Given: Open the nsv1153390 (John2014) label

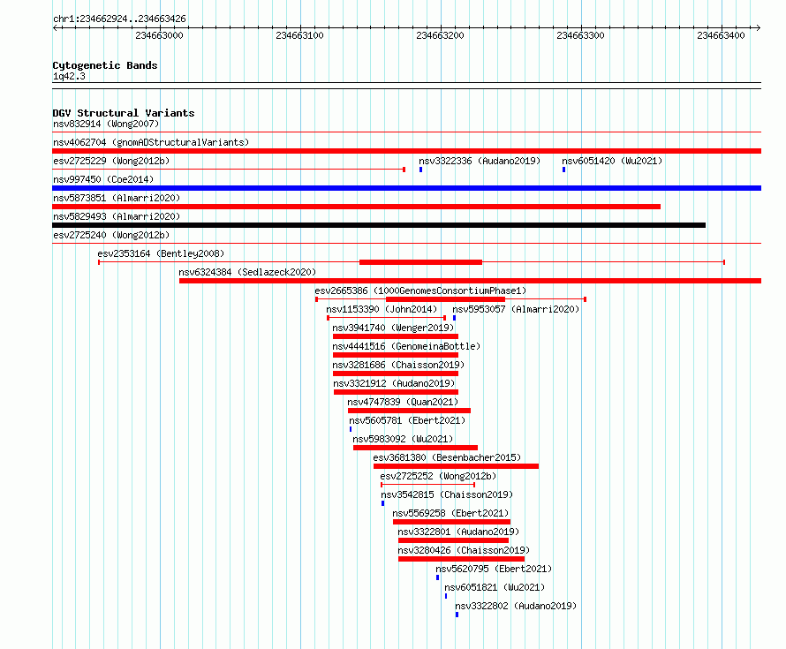Looking at the screenshot, I should [x=382, y=309].
